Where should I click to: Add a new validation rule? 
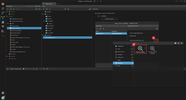[x=156, y=41]
